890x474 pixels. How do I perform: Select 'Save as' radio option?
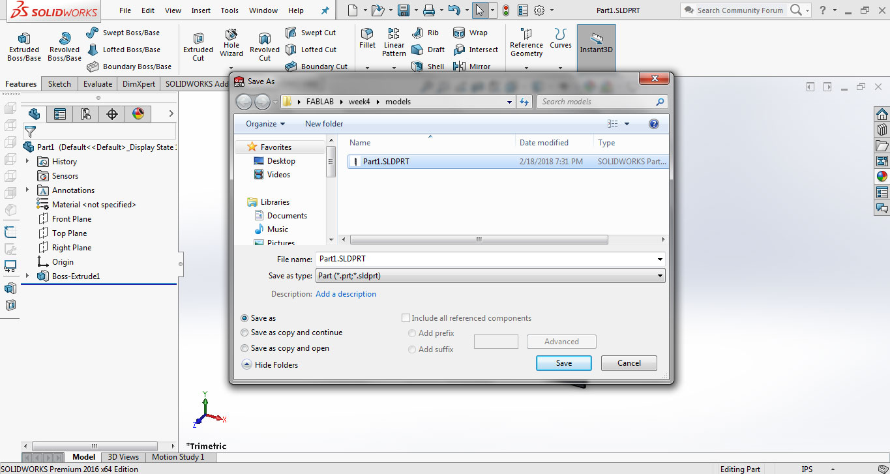(x=245, y=318)
